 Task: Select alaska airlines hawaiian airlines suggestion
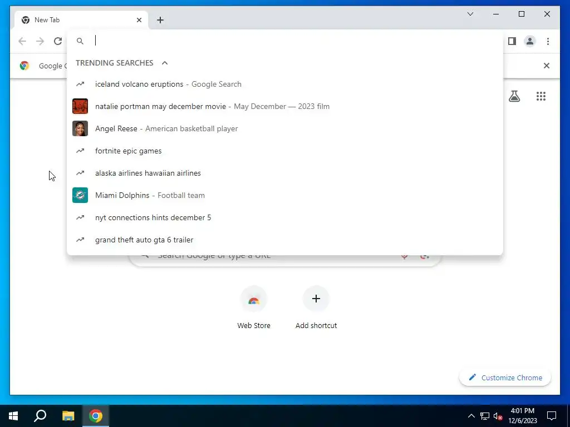[x=285, y=173]
